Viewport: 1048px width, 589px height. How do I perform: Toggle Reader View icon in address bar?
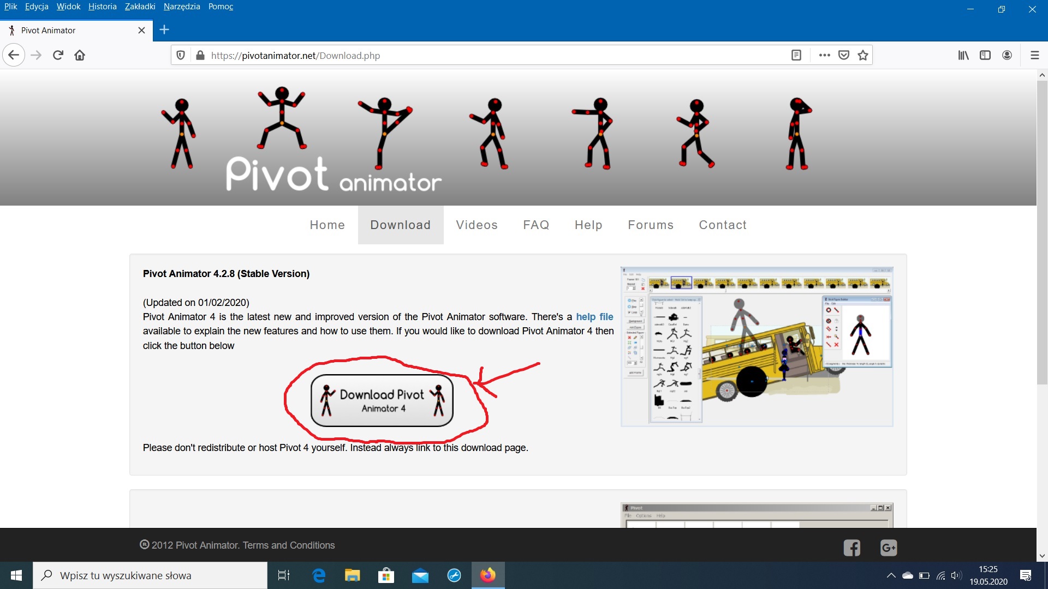pyautogui.click(x=796, y=55)
